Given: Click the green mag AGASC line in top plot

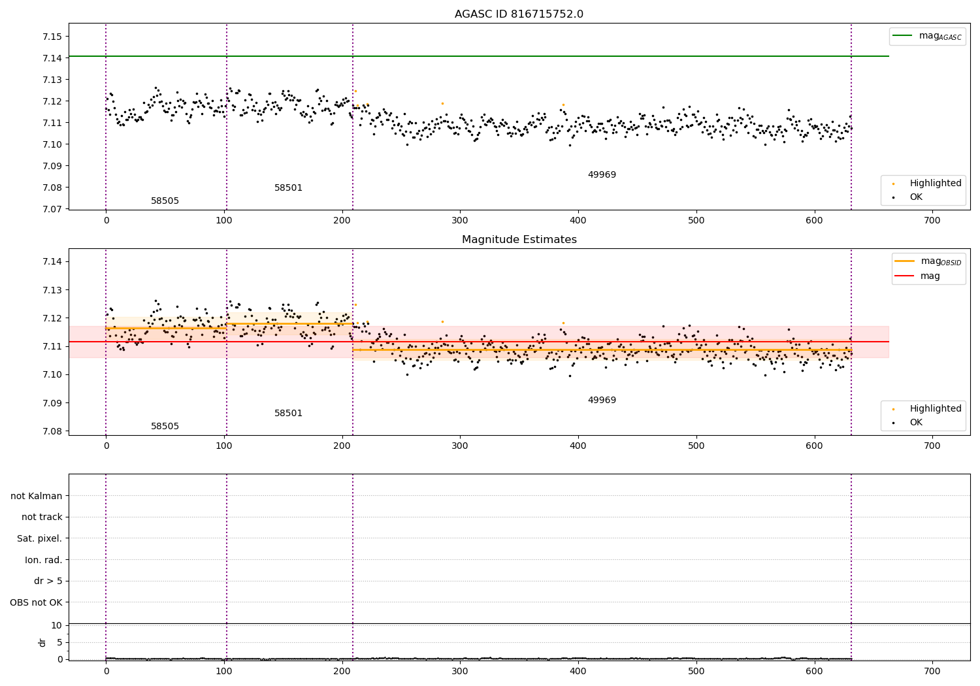Looking at the screenshot, I should 479,56.
